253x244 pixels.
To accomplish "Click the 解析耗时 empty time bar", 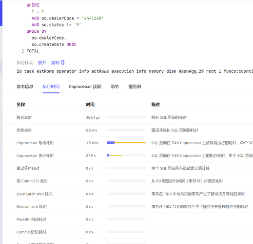I will click(126, 117).
